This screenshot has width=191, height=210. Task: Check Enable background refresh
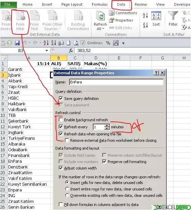(x=61, y=120)
